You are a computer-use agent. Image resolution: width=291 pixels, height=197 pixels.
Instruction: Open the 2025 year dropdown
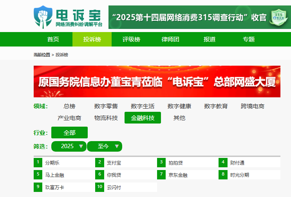coord(69,146)
